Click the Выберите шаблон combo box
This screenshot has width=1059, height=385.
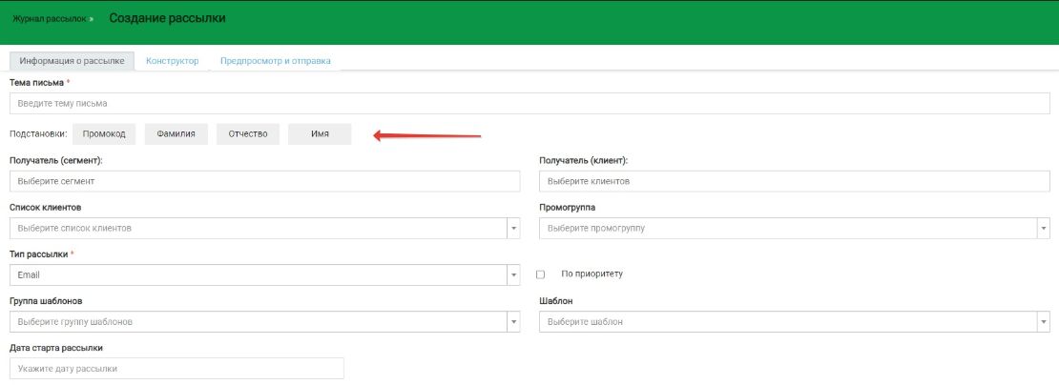[x=788, y=322]
